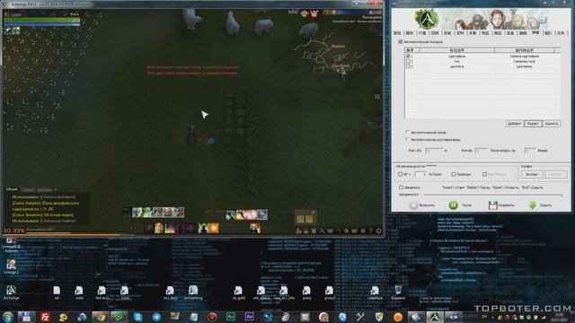Select the Саженец тиса cell

click(x=525, y=62)
